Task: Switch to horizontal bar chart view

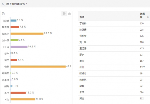Action: (64, 14)
